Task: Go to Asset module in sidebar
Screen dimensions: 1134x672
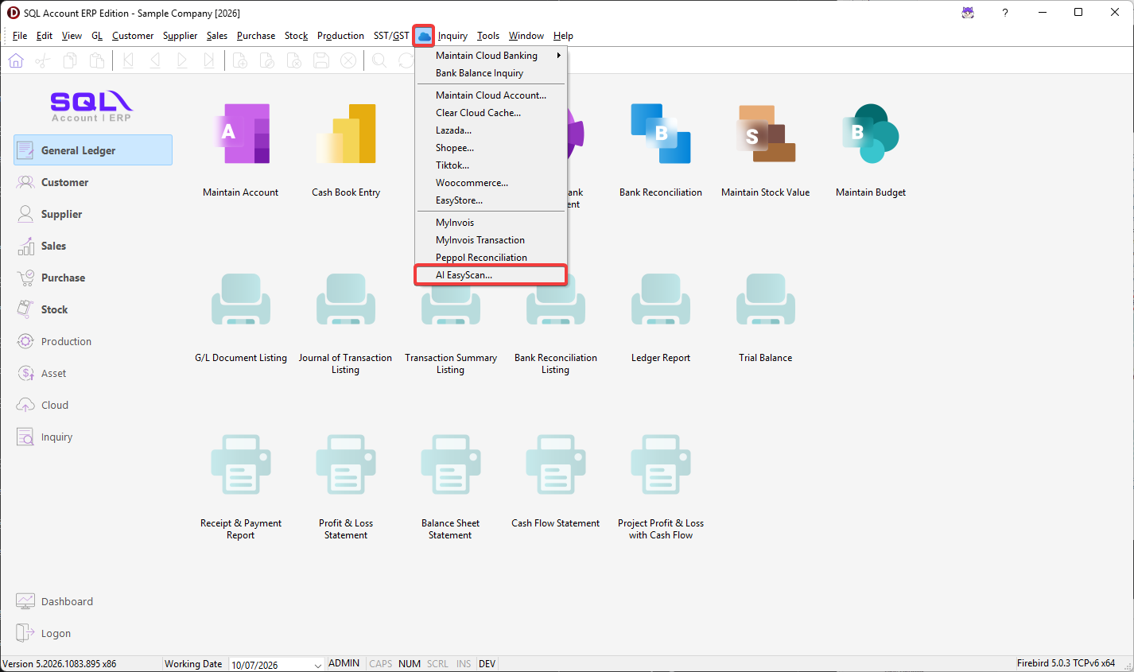Action: click(x=93, y=373)
